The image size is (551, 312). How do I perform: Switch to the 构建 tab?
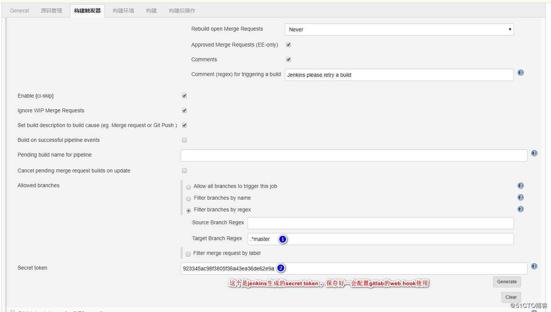(x=151, y=11)
